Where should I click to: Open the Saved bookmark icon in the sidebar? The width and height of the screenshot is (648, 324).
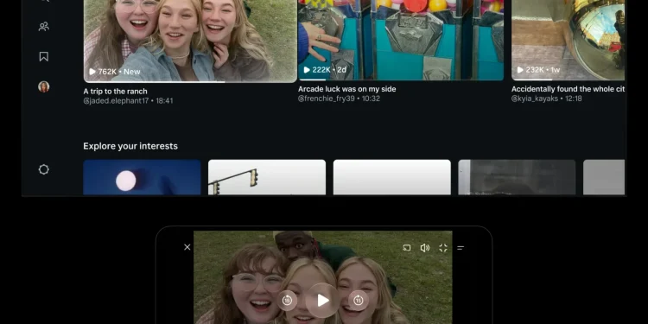(44, 57)
